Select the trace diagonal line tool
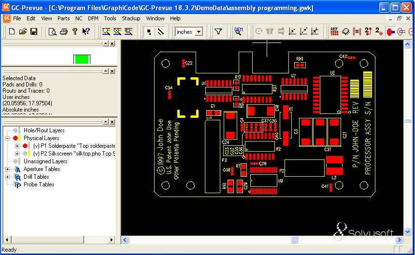This screenshot has width=415, height=255. click(x=160, y=32)
